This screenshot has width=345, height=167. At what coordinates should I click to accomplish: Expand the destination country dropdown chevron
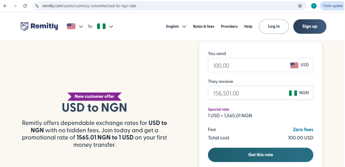111,27
